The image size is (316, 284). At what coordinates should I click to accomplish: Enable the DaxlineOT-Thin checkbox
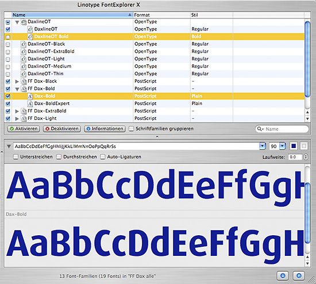pyautogui.click(x=8, y=74)
